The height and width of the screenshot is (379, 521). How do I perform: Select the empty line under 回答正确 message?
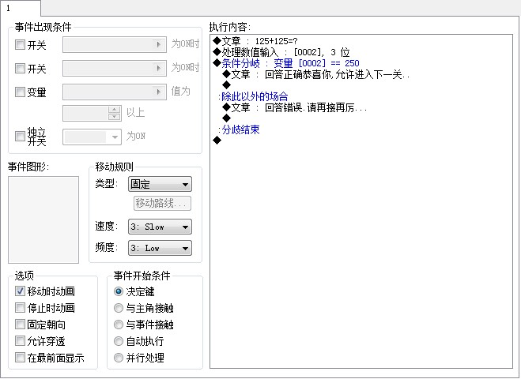coord(227,85)
